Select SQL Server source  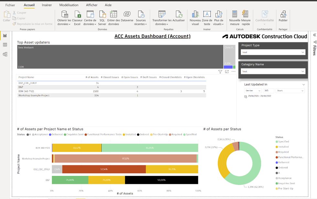pyautogui.click(x=102, y=18)
